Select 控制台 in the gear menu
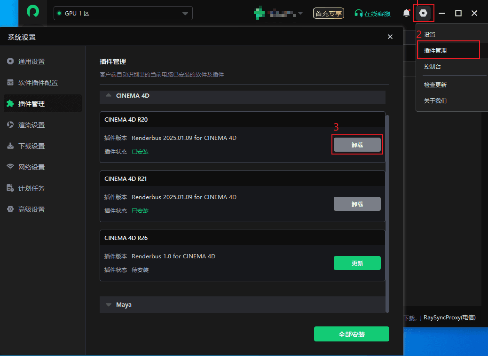488x356 pixels. [x=433, y=67]
